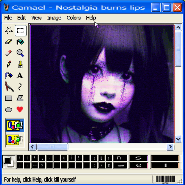The width and height of the screenshot is (185, 185).
Task: Expand the Help menu
Action: [x=91, y=18]
